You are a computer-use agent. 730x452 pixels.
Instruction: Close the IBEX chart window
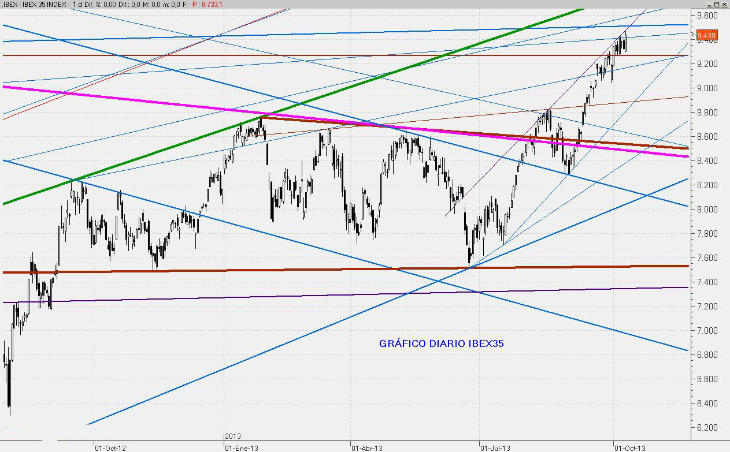(x=725, y=4)
